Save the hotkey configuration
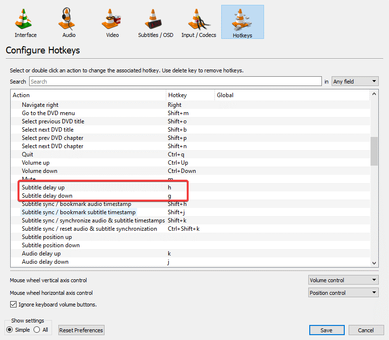 pos(327,330)
